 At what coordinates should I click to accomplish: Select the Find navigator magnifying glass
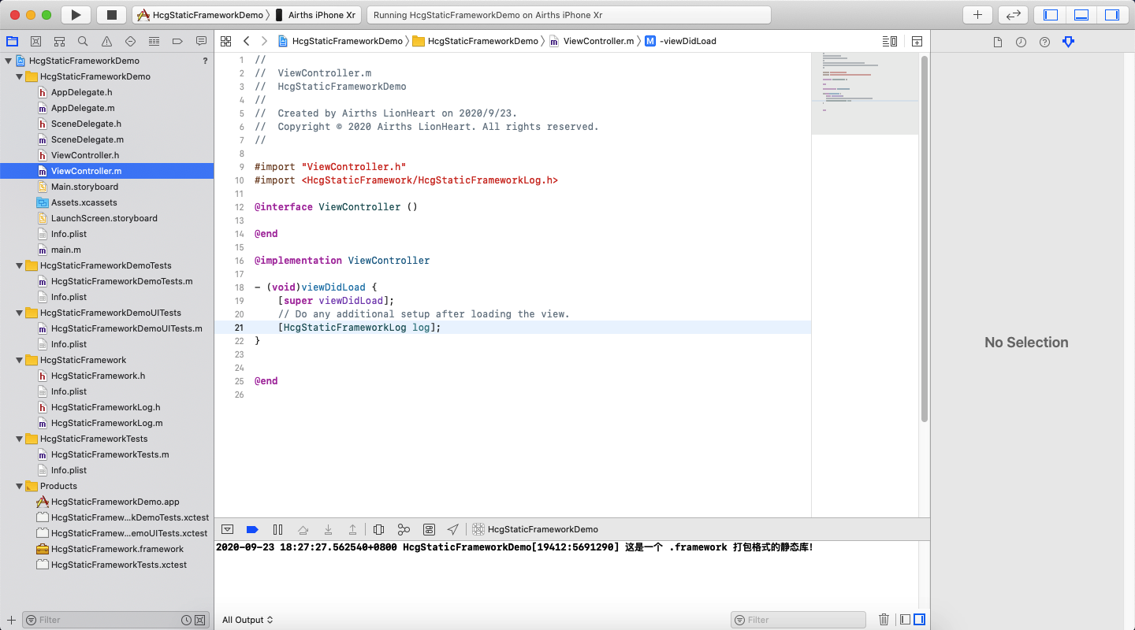[82, 41]
